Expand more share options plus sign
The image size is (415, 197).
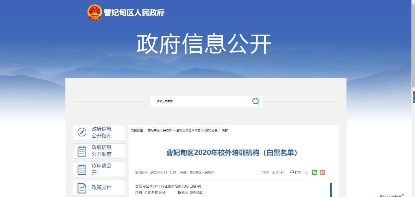pos(328,173)
